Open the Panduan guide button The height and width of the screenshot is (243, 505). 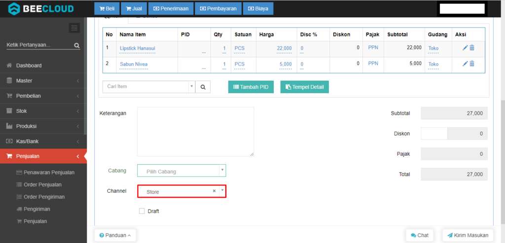[x=115, y=235]
